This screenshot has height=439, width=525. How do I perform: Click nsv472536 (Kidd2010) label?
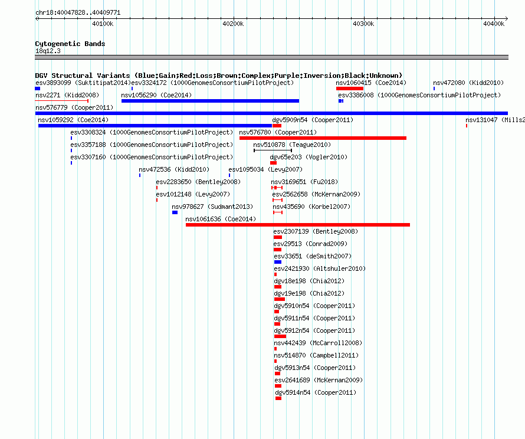pyautogui.click(x=174, y=169)
